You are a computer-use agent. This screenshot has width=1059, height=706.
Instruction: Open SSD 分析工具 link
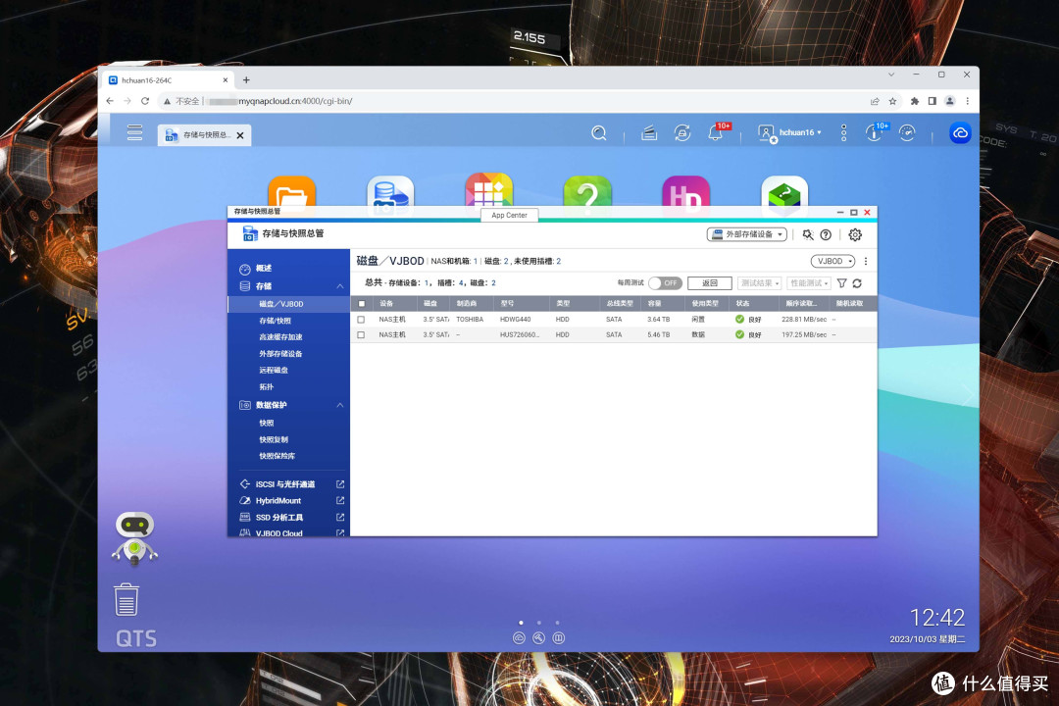pyautogui.click(x=279, y=518)
